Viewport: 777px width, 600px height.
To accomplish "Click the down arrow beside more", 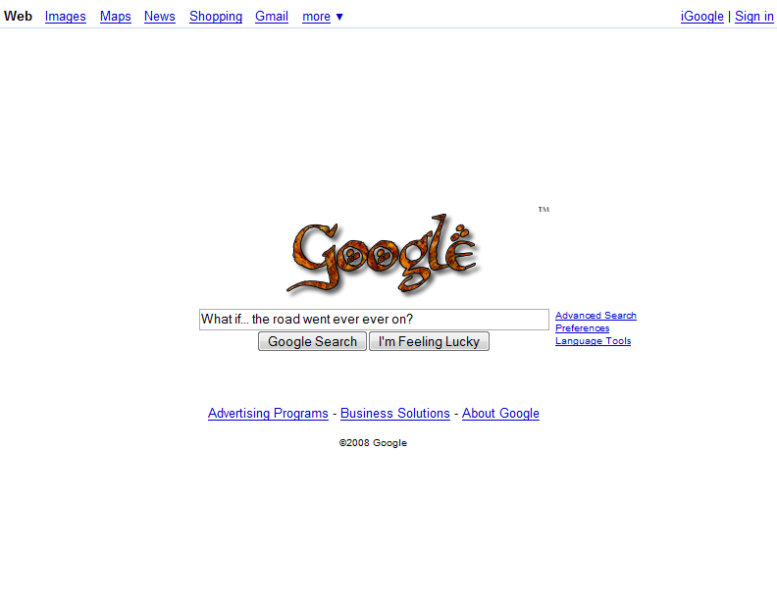I will tap(339, 17).
